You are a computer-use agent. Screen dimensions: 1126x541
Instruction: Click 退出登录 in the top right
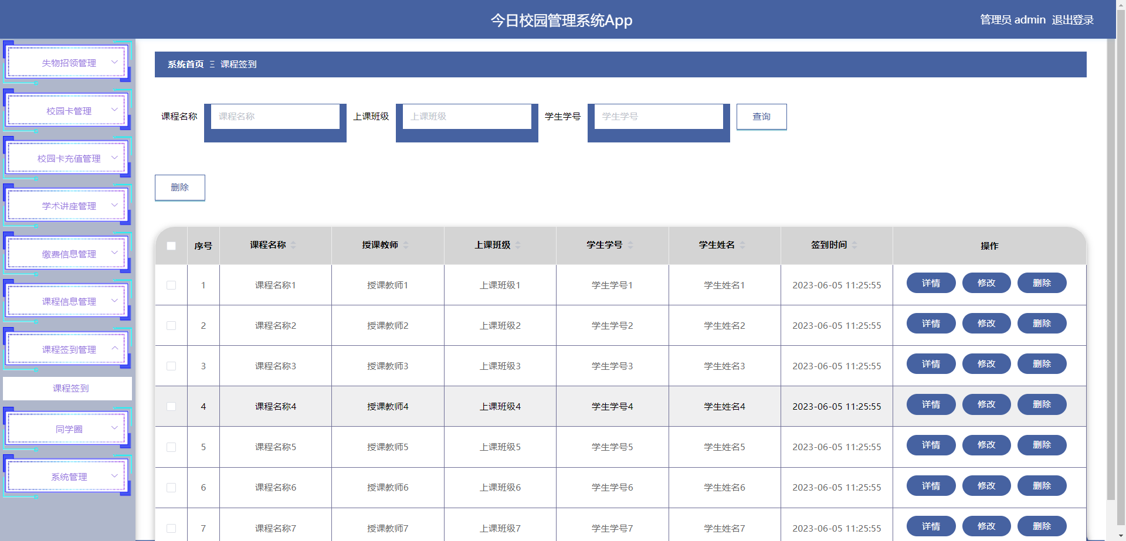click(x=1073, y=19)
